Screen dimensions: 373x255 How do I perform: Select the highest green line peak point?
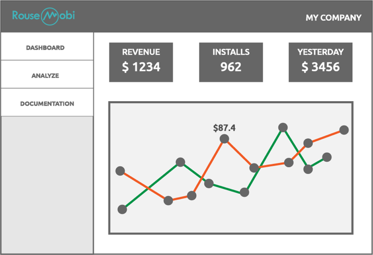(x=283, y=127)
